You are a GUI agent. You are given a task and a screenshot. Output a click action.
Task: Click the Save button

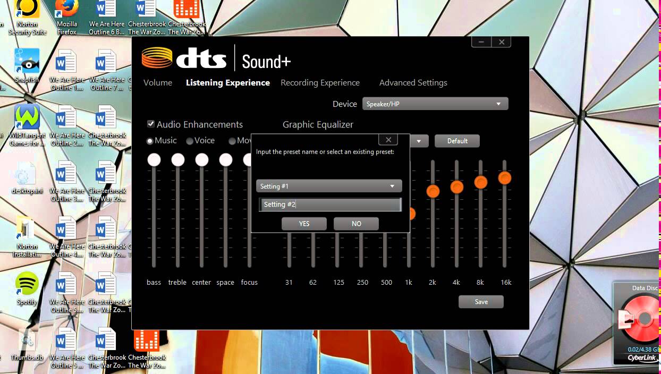click(481, 302)
